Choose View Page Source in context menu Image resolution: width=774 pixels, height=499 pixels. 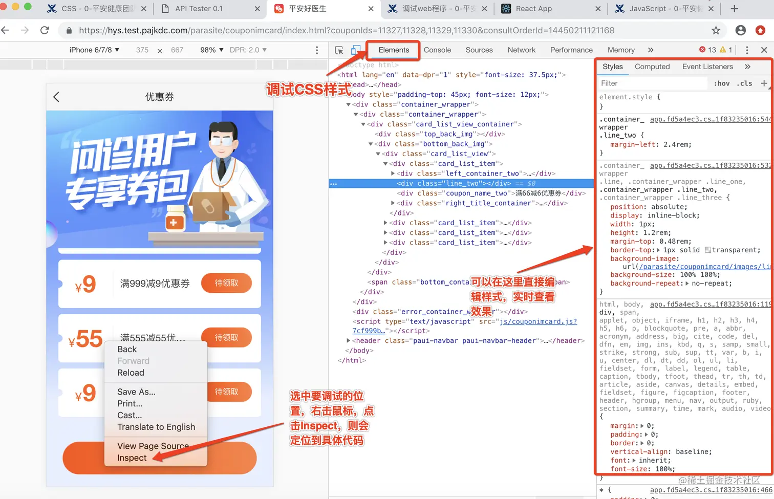[x=153, y=446]
